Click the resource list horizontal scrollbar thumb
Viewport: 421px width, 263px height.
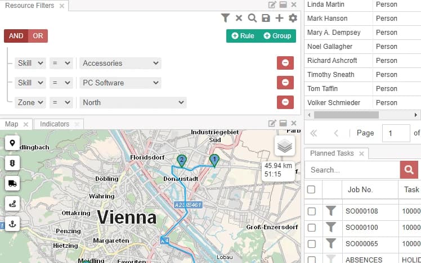click(x=346, y=115)
